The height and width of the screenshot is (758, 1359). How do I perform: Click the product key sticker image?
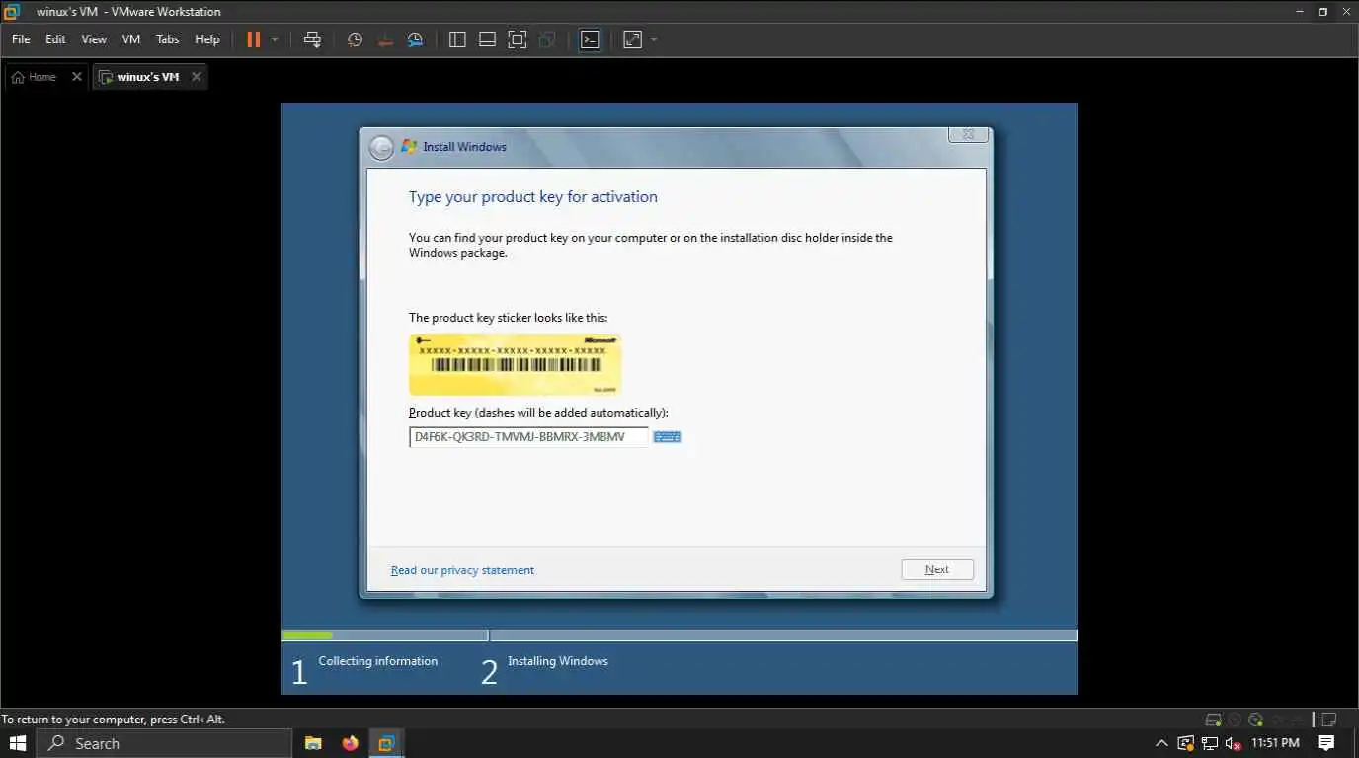pos(515,364)
